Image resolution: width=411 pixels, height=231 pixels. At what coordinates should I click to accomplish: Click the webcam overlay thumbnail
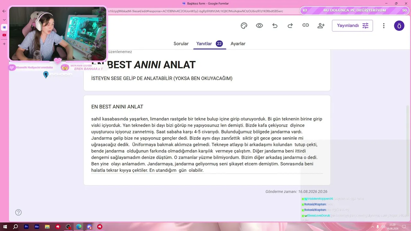pyautogui.click(x=57, y=34)
